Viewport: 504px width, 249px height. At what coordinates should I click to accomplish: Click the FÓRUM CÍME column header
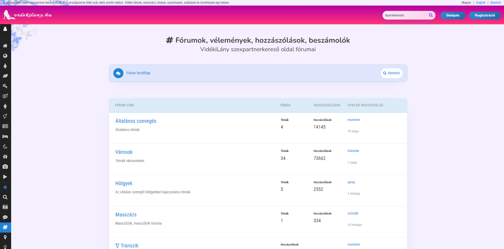(124, 105)
